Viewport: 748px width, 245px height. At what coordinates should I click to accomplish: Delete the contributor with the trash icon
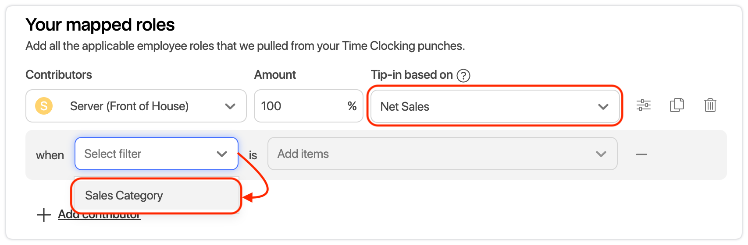(x=710, y=105)
